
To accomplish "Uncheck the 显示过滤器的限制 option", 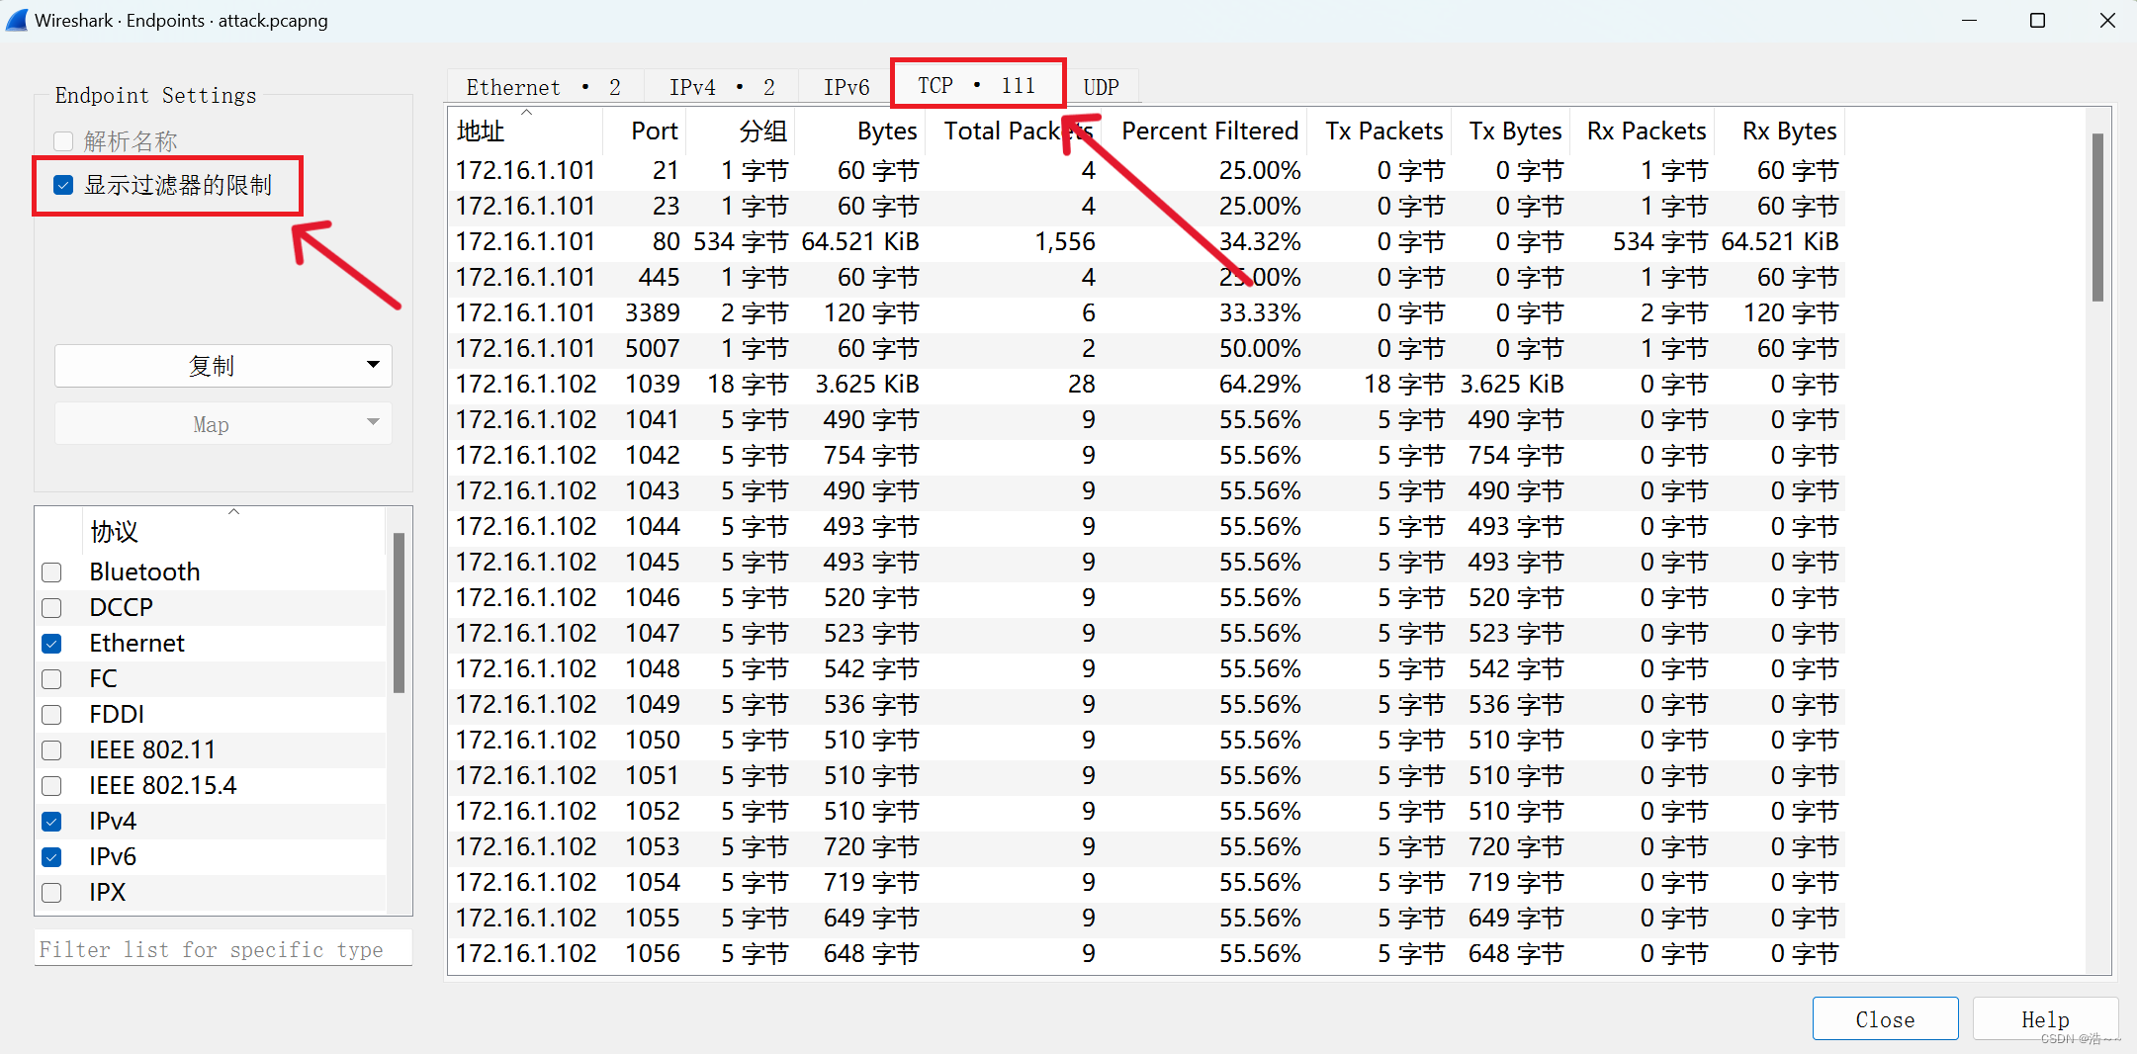I will (63, 184).
